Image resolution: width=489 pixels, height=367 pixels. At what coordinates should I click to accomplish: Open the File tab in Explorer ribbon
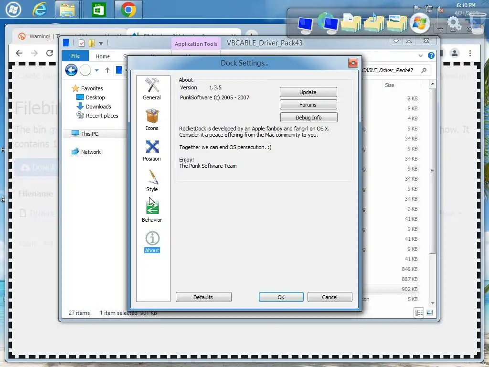tap(75, 56)
